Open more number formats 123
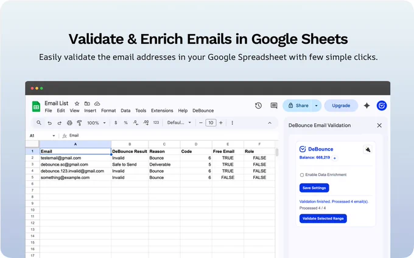Viewport: 414px width, 258px height. (x=156, y=123)
